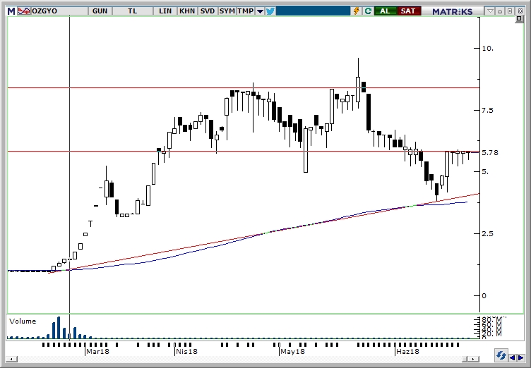The height and width of the screenshot is (368, 531).
Task: Click the blue right arrow navigation icon
Action: click(520, 357)
